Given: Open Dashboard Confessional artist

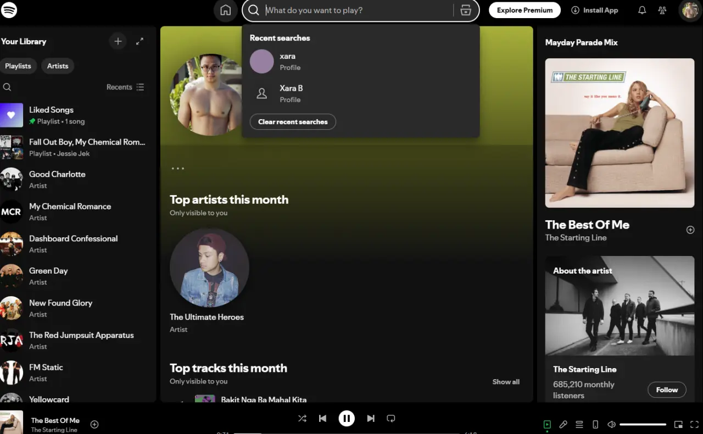Looking at the screenshot, I should pos(77,244).
